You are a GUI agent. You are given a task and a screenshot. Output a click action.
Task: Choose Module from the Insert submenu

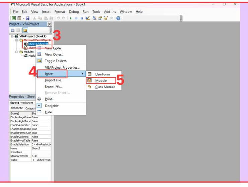(x=101, y=80)
